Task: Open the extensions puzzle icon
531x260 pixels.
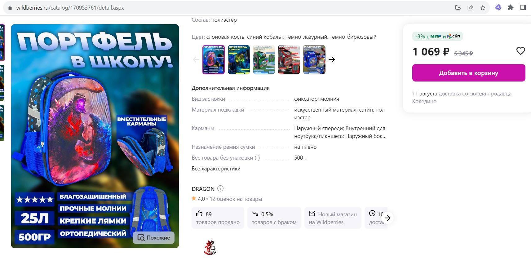Action: click(511, 7)
